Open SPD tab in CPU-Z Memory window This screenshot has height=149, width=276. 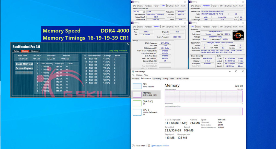pos(163,27)
